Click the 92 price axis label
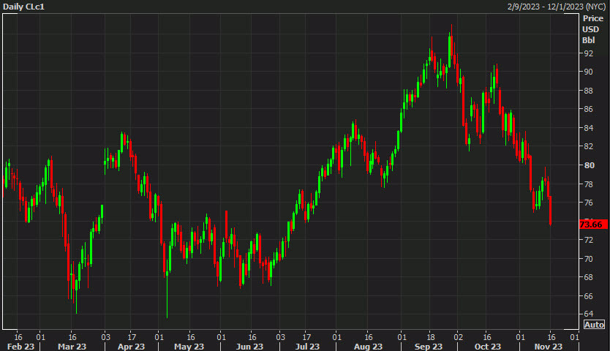 [588, 53]
